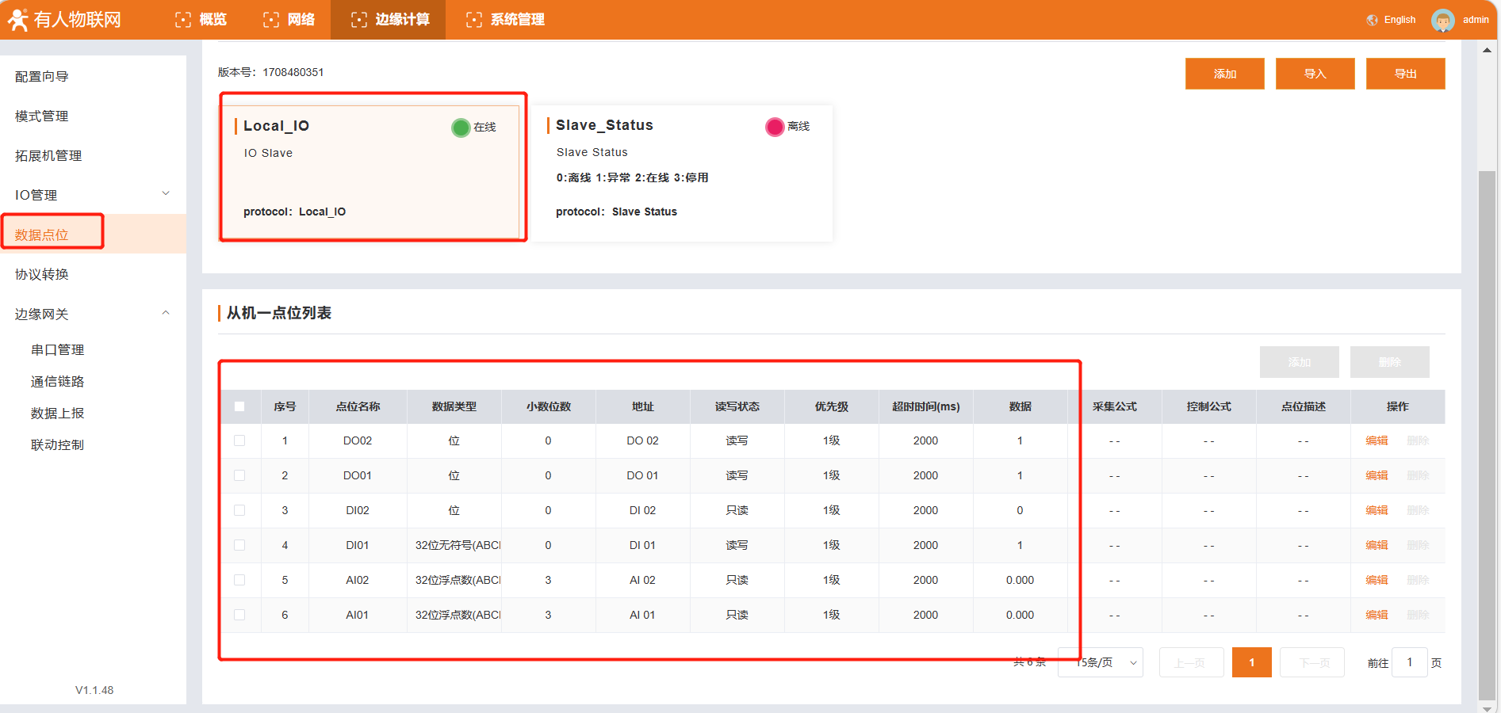Click the red offline status dot on Slave_Status
The image size is (1501, 713).
[775, 127]
